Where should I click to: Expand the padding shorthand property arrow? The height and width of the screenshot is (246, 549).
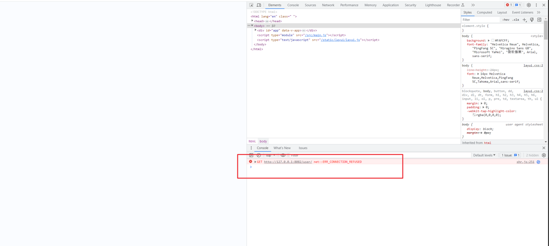pyautogui.click(x=484, y=107)
